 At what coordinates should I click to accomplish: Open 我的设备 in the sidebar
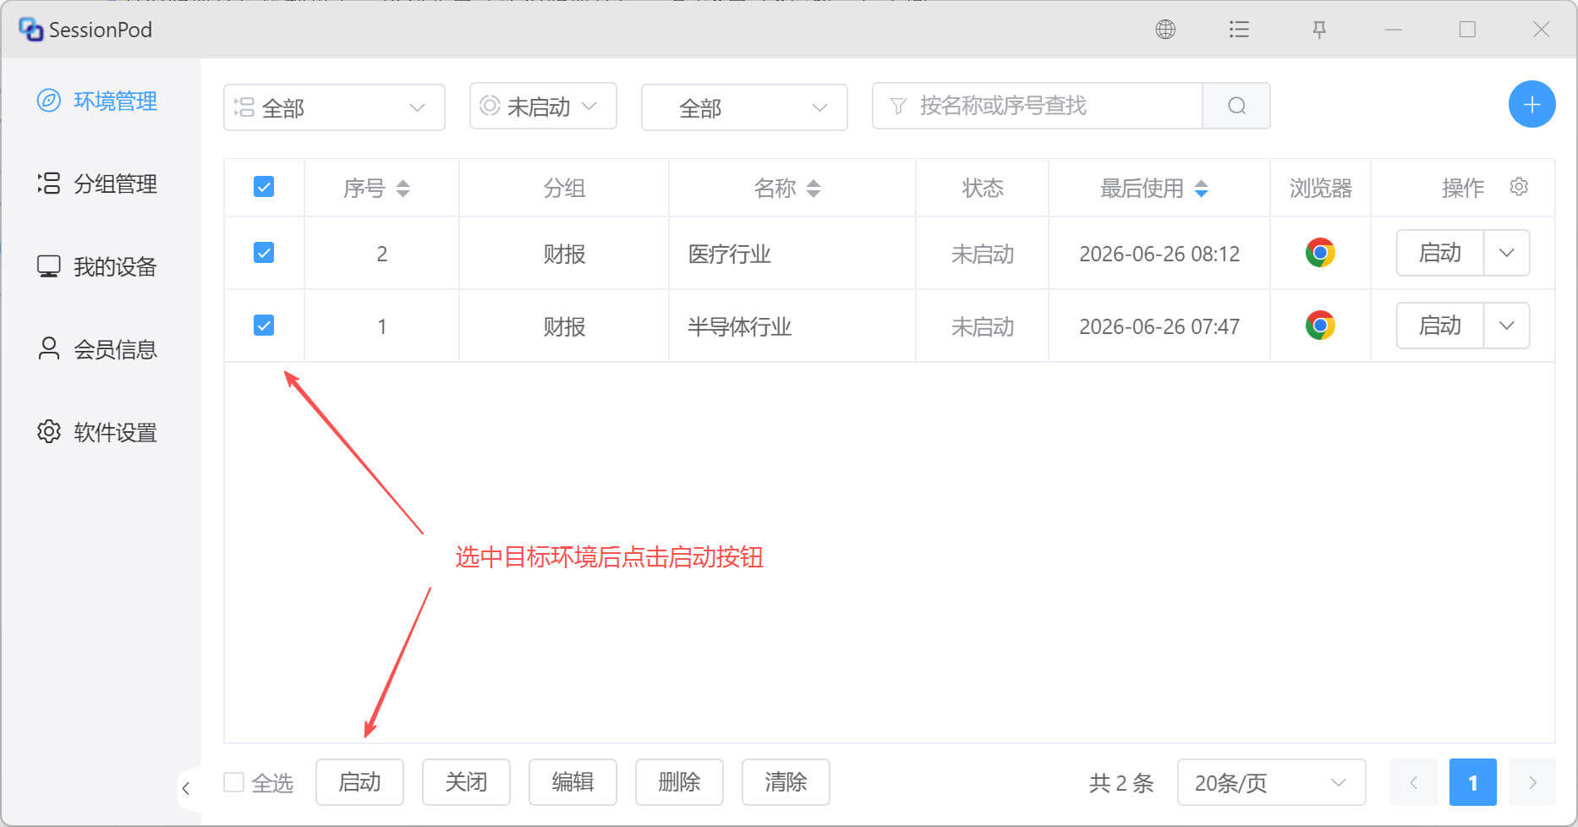98,266
